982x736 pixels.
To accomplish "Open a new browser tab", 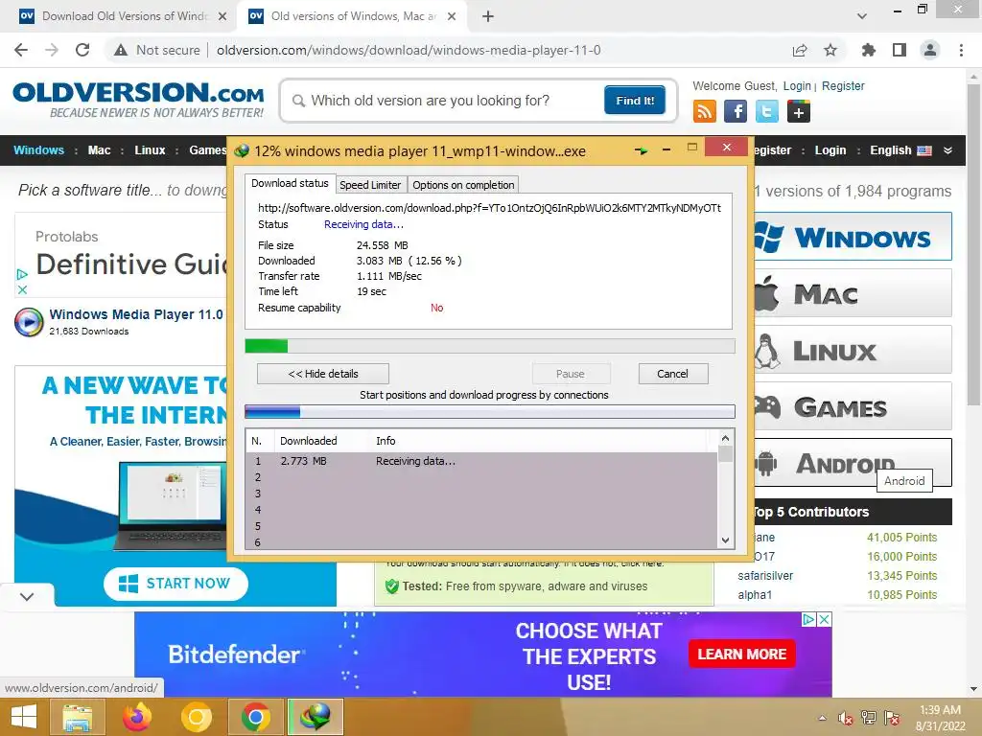I will 488,16.
